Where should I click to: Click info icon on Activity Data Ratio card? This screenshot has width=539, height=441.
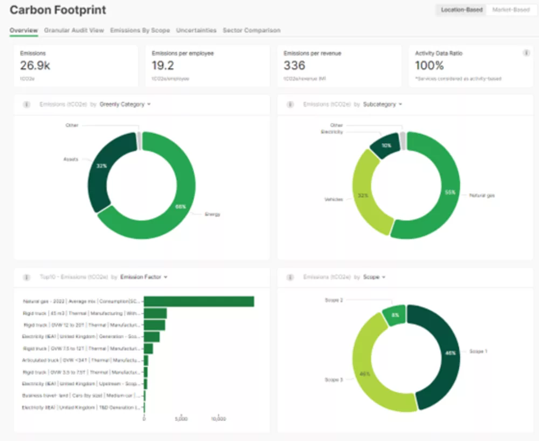point(526,53)
